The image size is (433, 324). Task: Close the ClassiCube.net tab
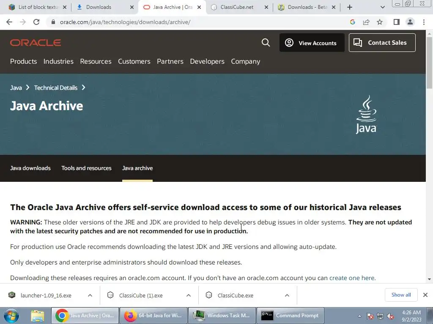pos(266,7)
